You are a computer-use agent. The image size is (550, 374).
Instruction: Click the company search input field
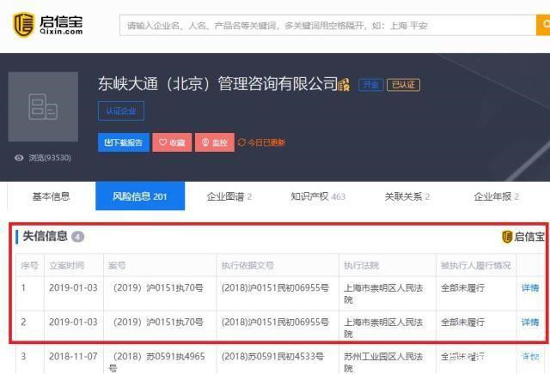pyautogui.click(x=327, y=25)
